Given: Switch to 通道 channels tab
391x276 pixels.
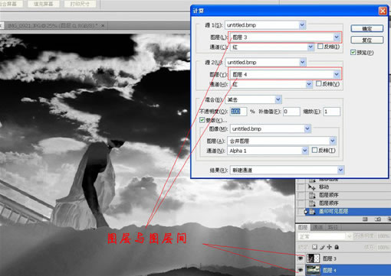Looking at the screenshot, I should point(317,227).
